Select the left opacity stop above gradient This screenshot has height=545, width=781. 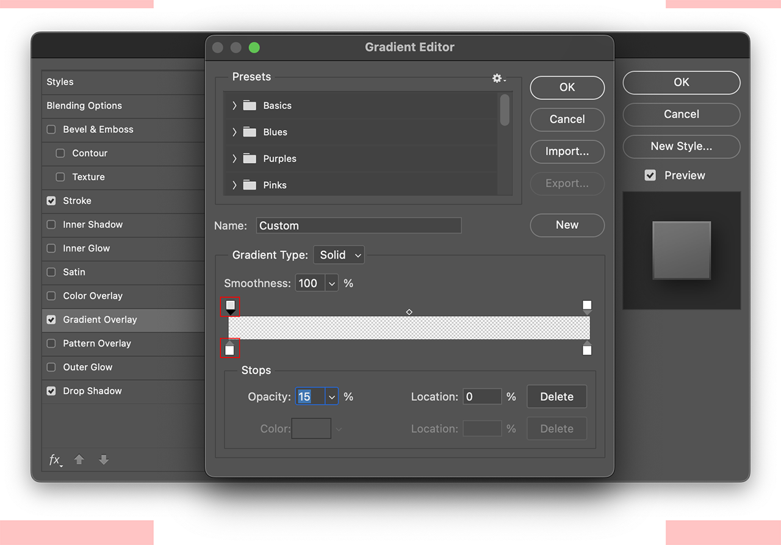pos(230,307)
